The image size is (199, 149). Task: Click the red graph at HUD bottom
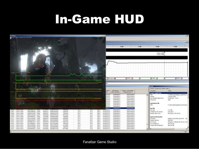[x=59, y=104]
